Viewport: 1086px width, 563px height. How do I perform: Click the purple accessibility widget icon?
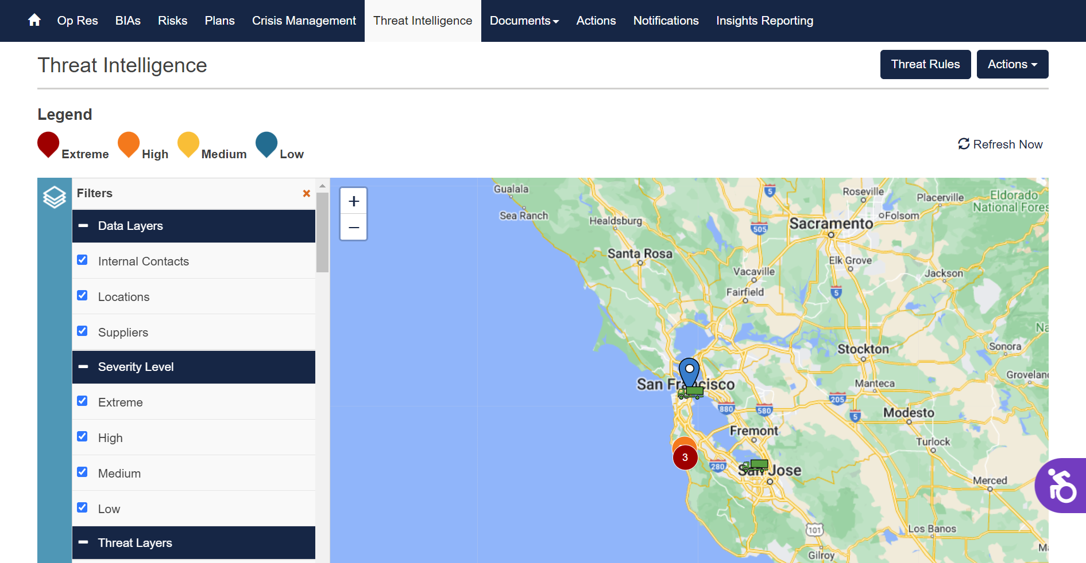pos(1061,485)
